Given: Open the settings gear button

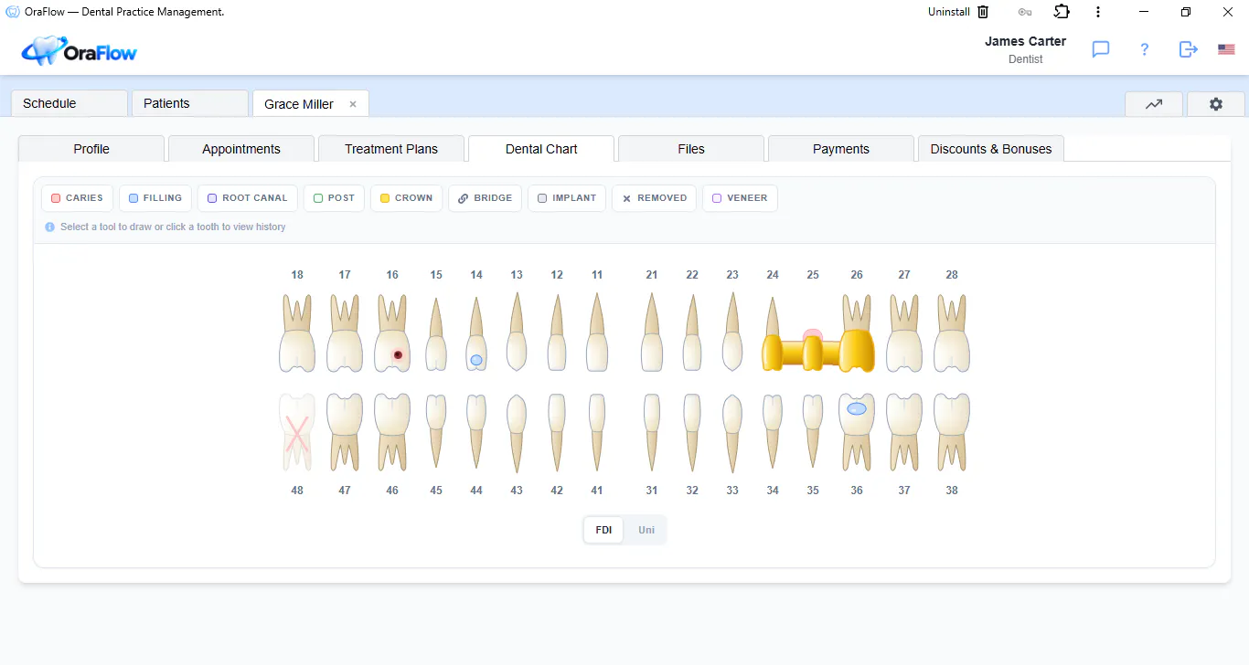Looking at the screenshot, I should pyautogui.click(x=1215, y=104).
